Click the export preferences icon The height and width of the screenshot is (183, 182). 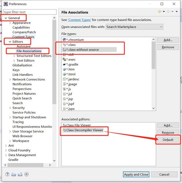pos(20,174)
